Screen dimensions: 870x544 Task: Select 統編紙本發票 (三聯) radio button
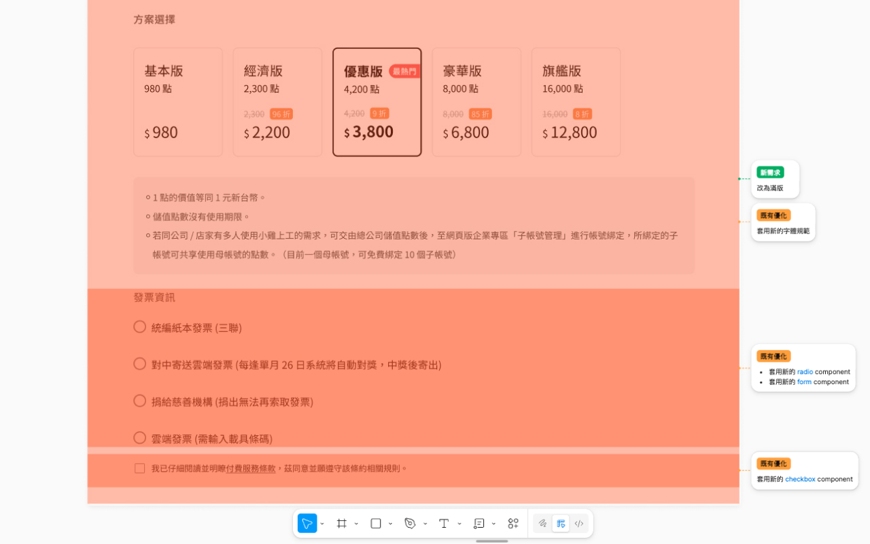[140, 327]
